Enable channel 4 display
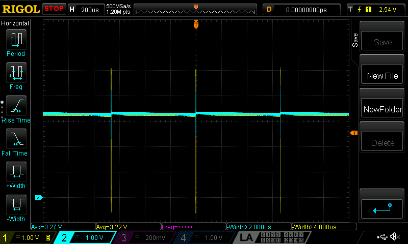This screenshot has height=244, width=408. tap(203, 237)
